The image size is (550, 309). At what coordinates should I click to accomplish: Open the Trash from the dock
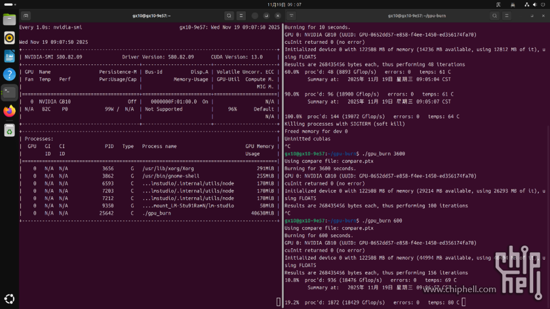[x=9, y=130]
